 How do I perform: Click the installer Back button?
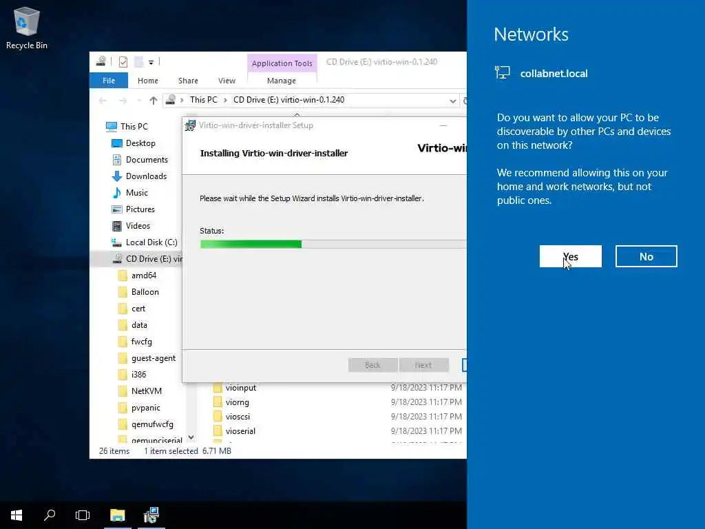[372, 365]
